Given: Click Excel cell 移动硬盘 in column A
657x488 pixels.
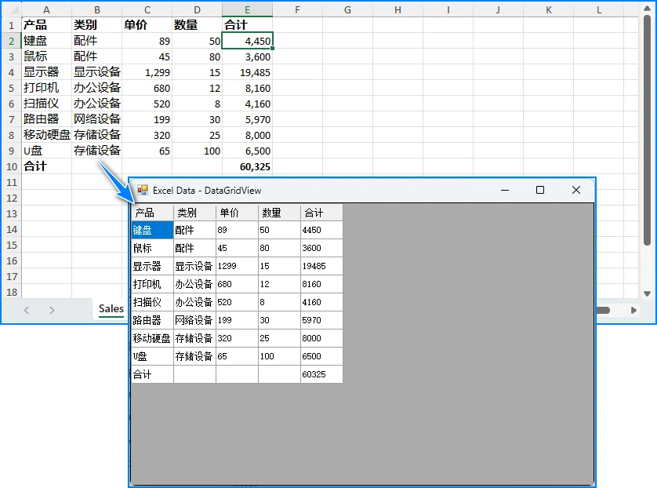Looking at the screenshot, I should [46, 135].
